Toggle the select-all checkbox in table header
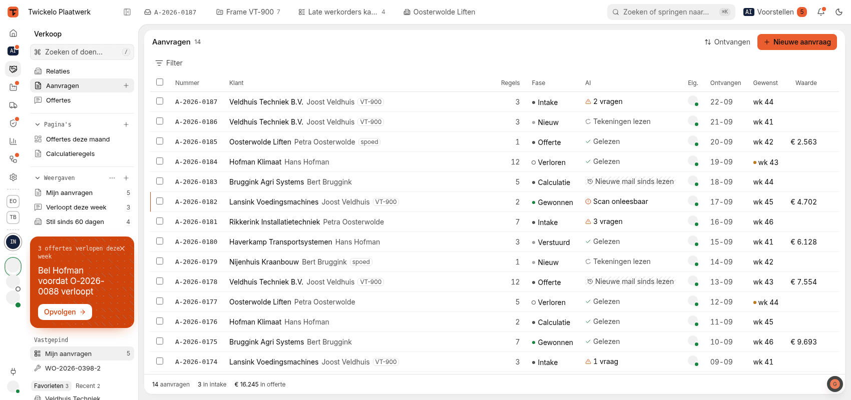The width and height of the screenshot is (851, 400). 160,82
